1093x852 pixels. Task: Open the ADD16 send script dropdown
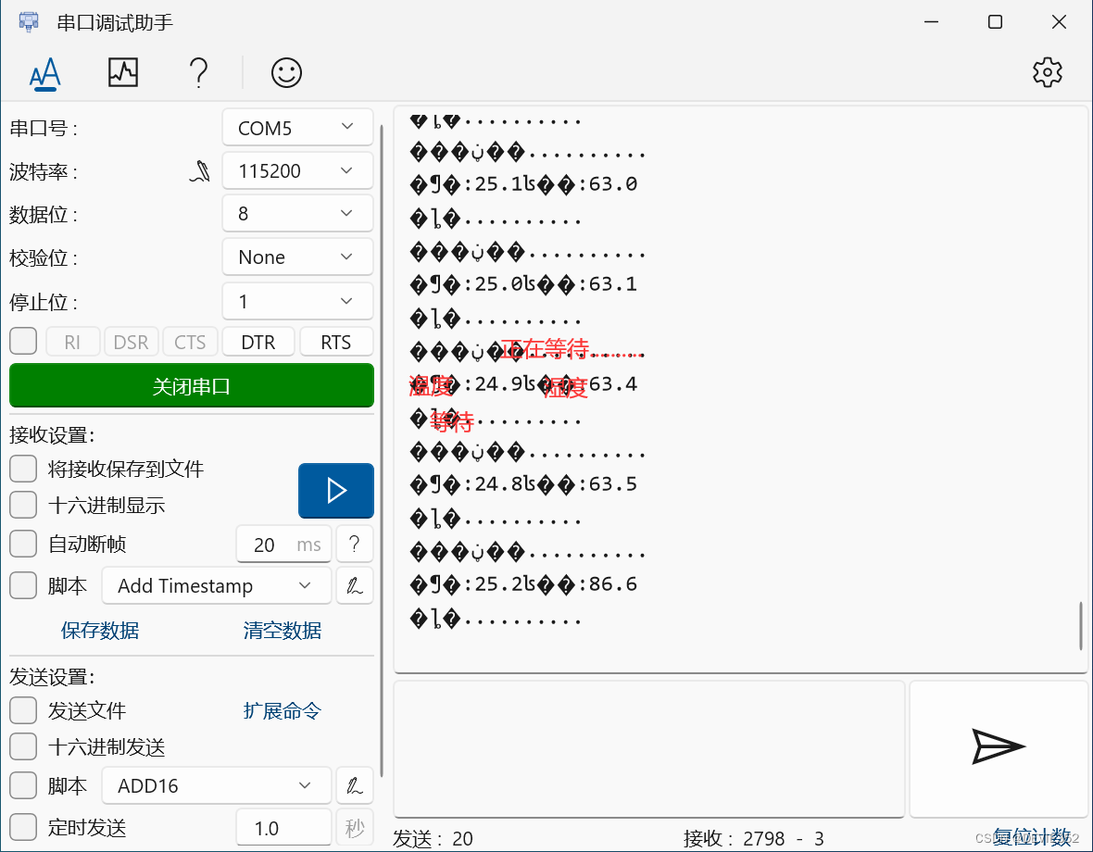pyautogui.click(x=216, y=785)
